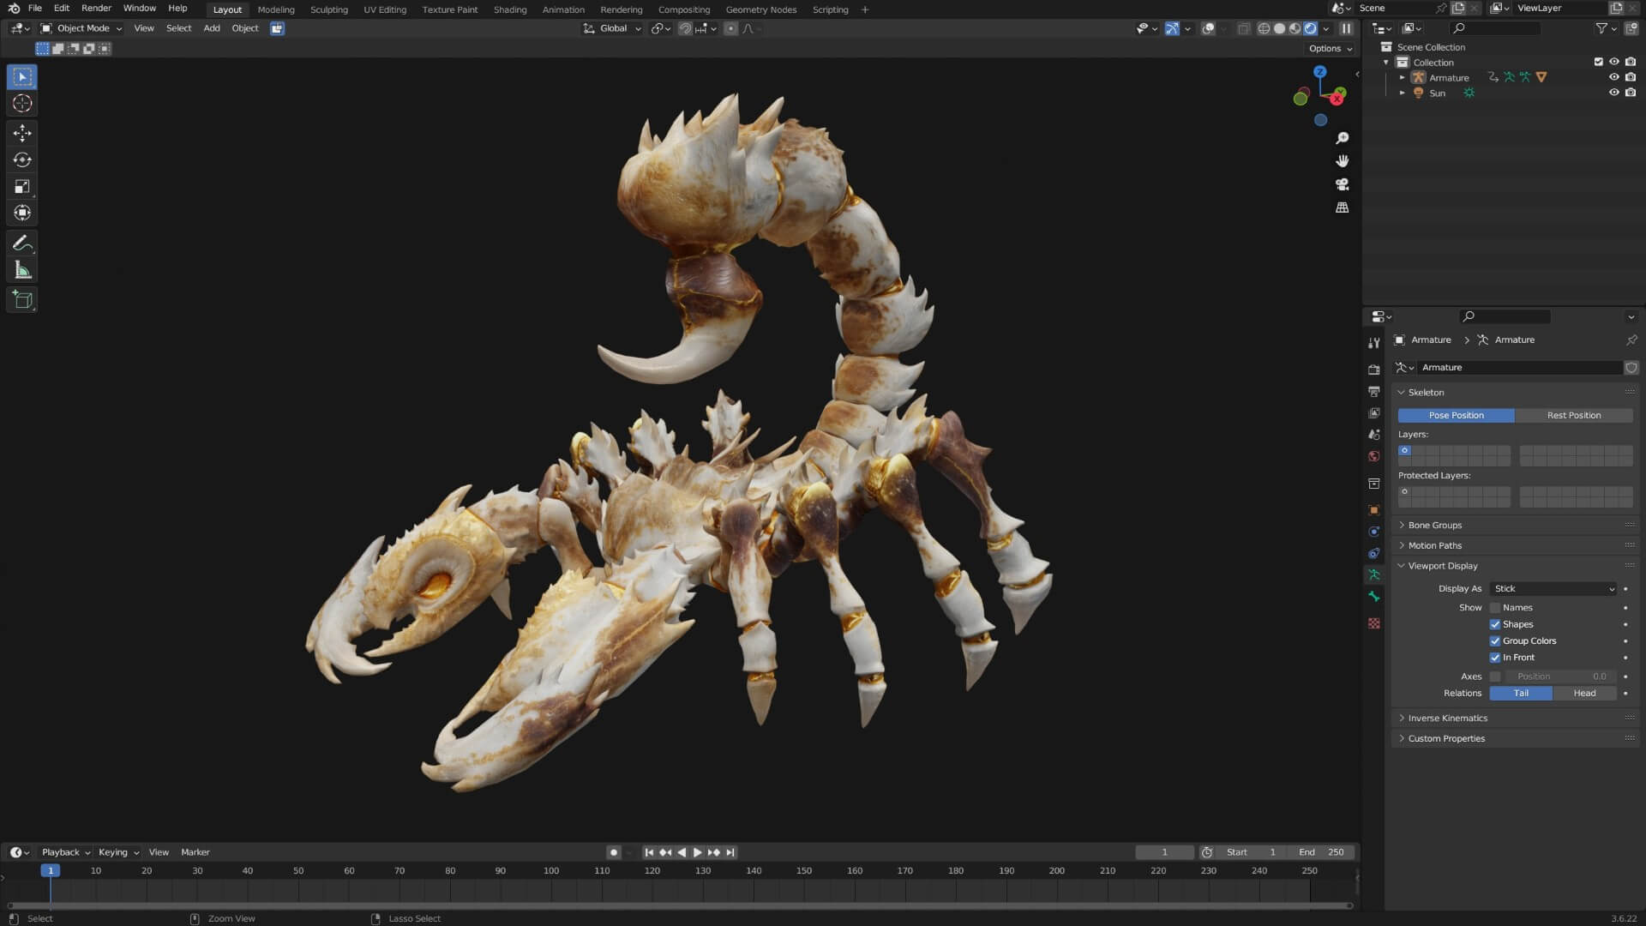Screen dimensions: 1646x926
Task: Set Relations to Head
Action: 1584,694
